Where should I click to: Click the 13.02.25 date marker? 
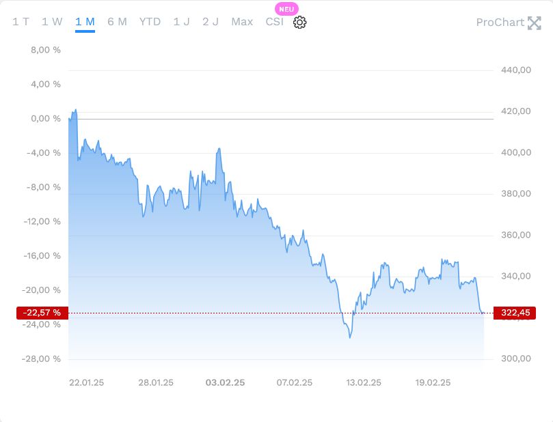point(364,382)
